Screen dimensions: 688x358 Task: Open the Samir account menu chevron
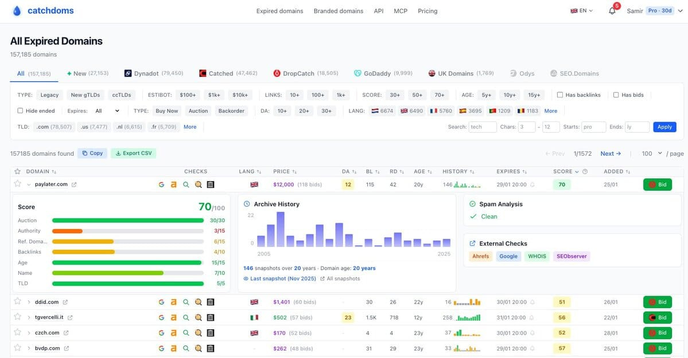pos(681,11)
